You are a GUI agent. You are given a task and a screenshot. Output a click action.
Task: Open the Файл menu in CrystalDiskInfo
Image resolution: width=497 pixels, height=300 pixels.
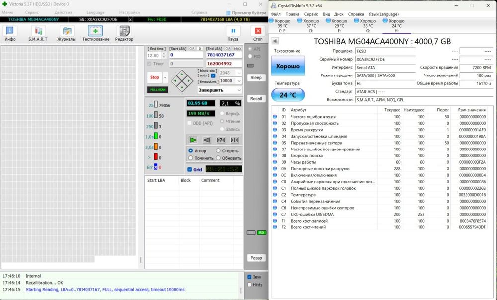(276, 14)
